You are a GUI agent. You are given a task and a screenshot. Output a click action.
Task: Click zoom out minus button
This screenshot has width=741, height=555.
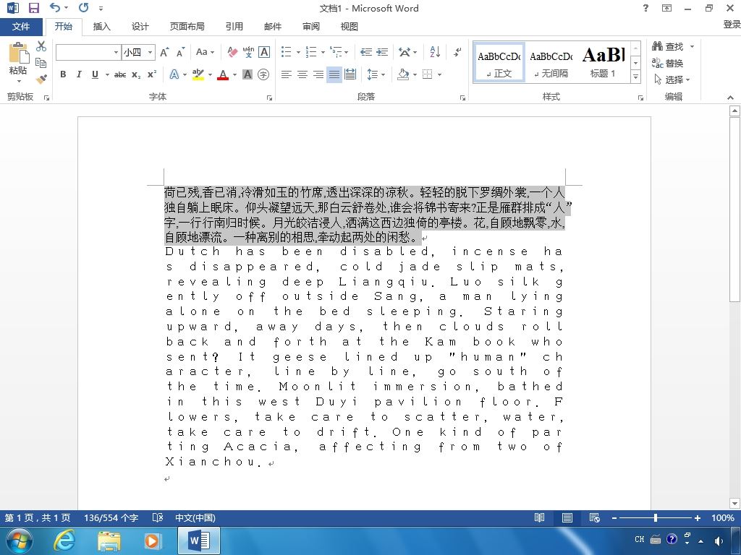point(614,517)
